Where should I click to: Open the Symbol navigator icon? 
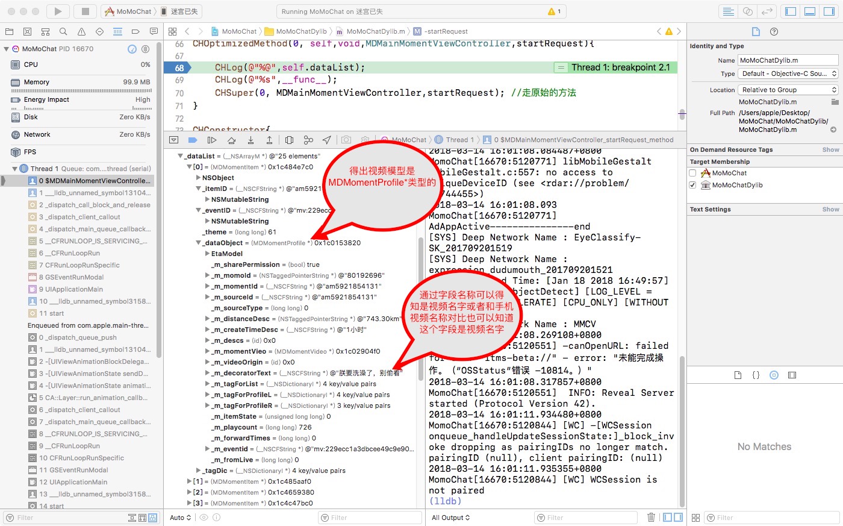click(x=45, y=31)
